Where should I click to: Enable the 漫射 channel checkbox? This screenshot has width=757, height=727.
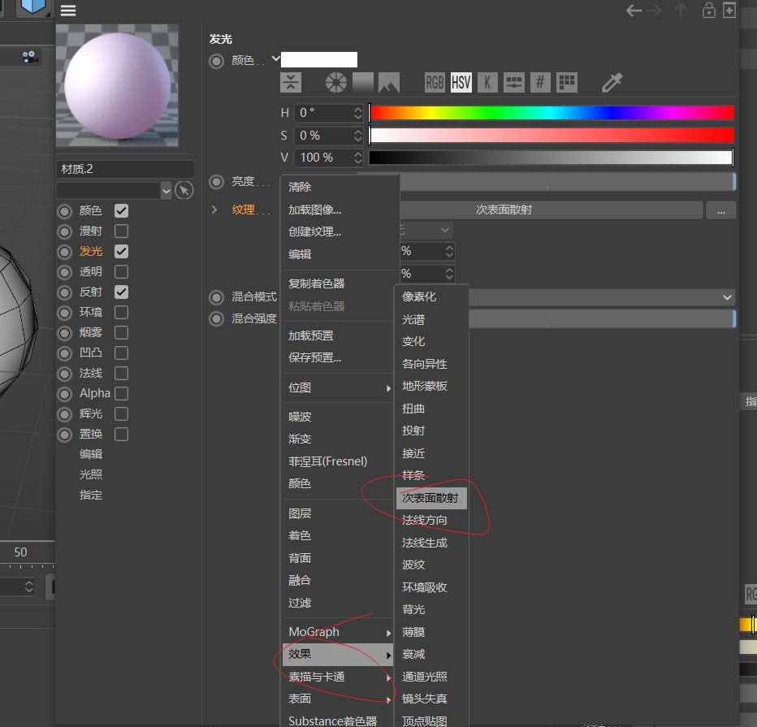pyautogui.click(x=121, y=232)
